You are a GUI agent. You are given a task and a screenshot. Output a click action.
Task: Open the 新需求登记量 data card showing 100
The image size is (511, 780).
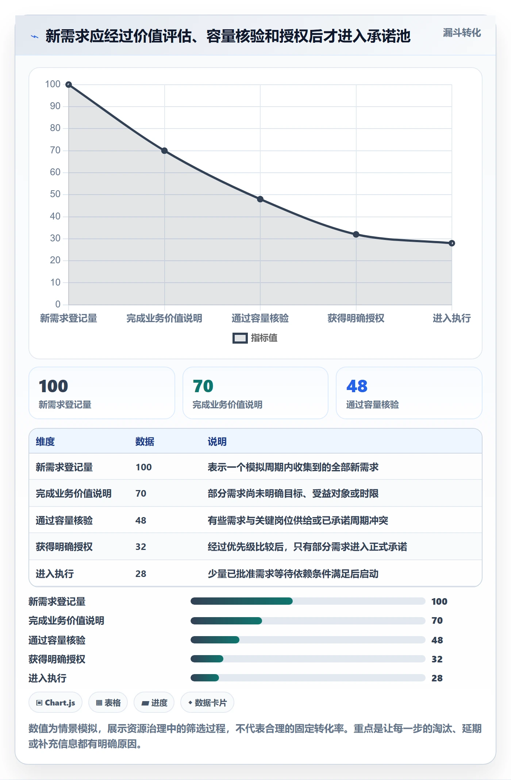pyautogui.click(x=102, y=393)
